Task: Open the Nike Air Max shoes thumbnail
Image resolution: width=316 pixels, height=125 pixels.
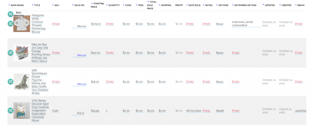Action: click(x=22, y=53)
